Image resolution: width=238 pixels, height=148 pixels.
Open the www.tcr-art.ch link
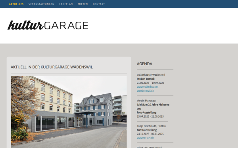click(x=145, y=138)
